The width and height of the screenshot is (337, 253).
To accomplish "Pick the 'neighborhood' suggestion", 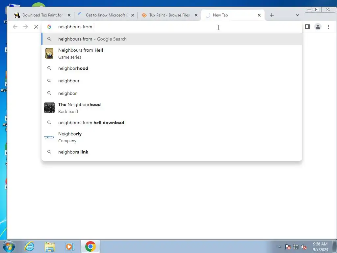I will pyautogui.click(x=172, y=68).
